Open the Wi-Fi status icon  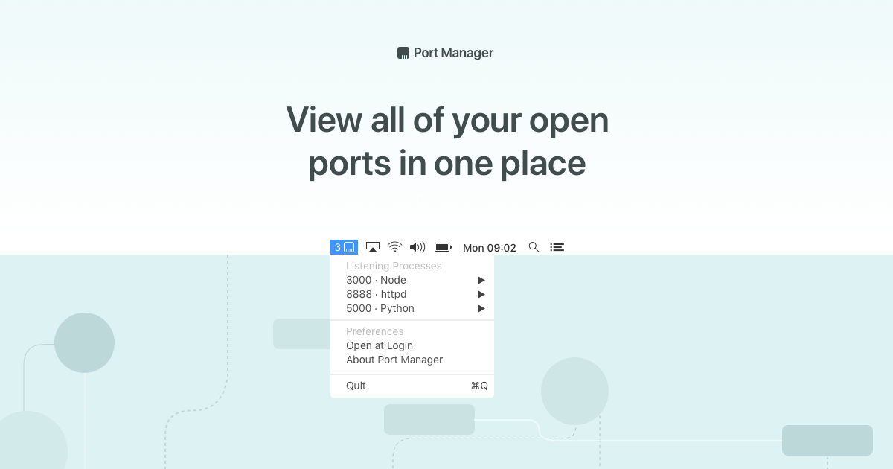coord(395,247)
